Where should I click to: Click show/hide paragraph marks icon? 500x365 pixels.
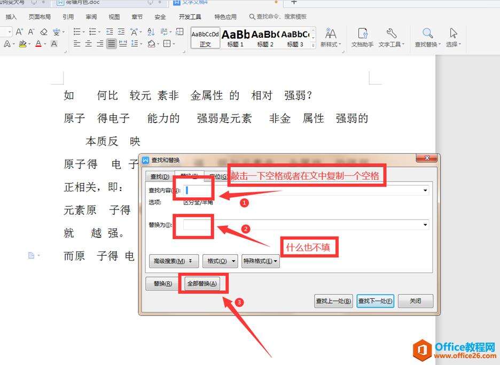click(164, 32)
